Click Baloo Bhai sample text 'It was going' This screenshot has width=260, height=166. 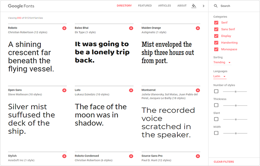tap(102, 52)
